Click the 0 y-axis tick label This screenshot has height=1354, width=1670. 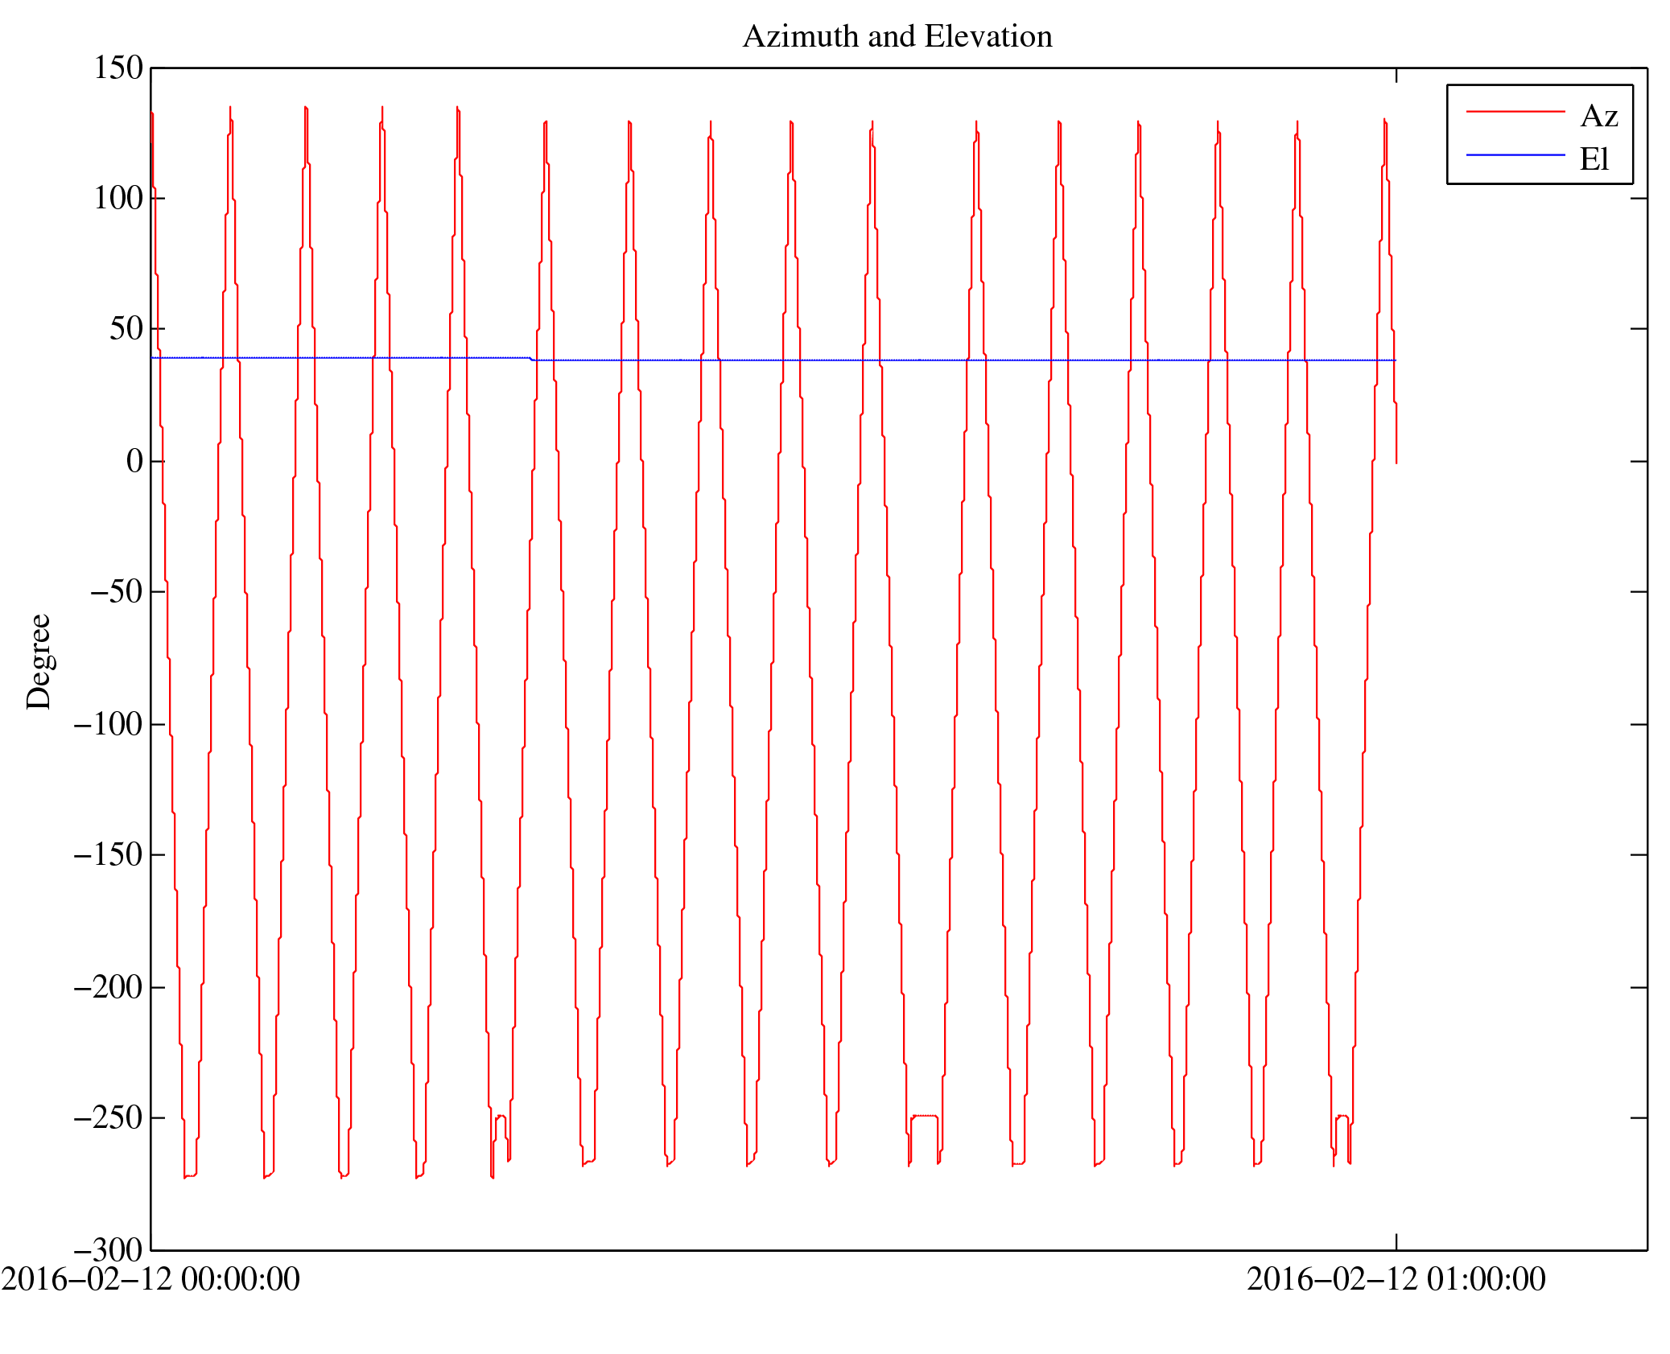pyautogui.click(x=134, y=462)
